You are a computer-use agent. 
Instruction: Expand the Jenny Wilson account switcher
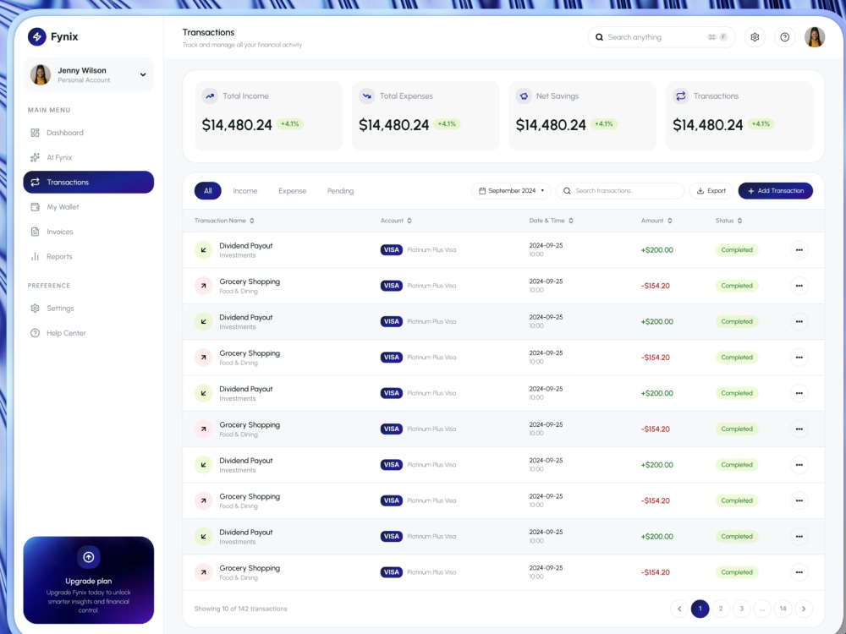pos(89,75)
